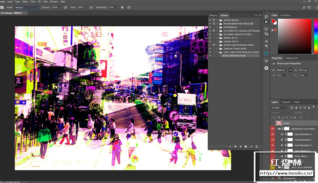This screenshot has height=183, width=318.
Task: Click the Paragraph panel icon
Action: (266, 46)
